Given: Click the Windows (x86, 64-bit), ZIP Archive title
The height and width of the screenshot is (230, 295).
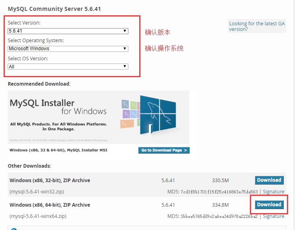Looking at the screenshot, I should [50, 205].
